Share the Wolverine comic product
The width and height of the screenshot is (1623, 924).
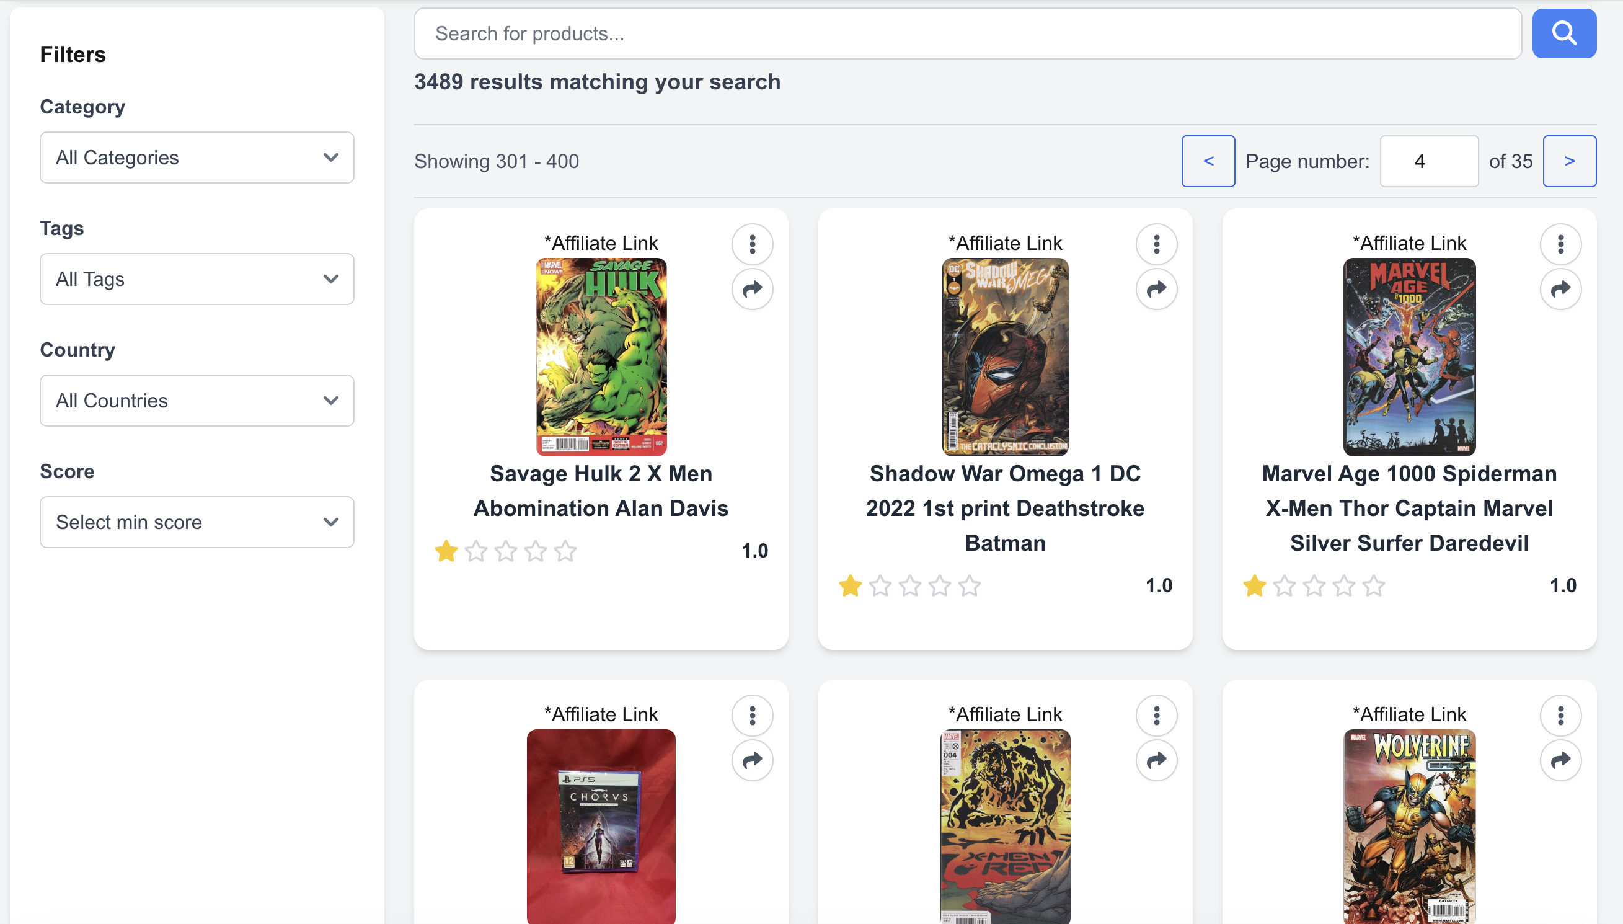(1560, 760)
